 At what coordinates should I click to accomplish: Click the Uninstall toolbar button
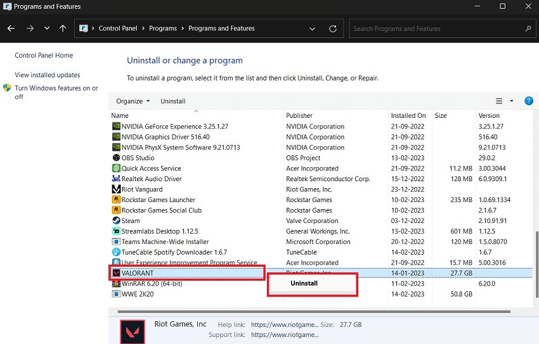tap(173, 101)
